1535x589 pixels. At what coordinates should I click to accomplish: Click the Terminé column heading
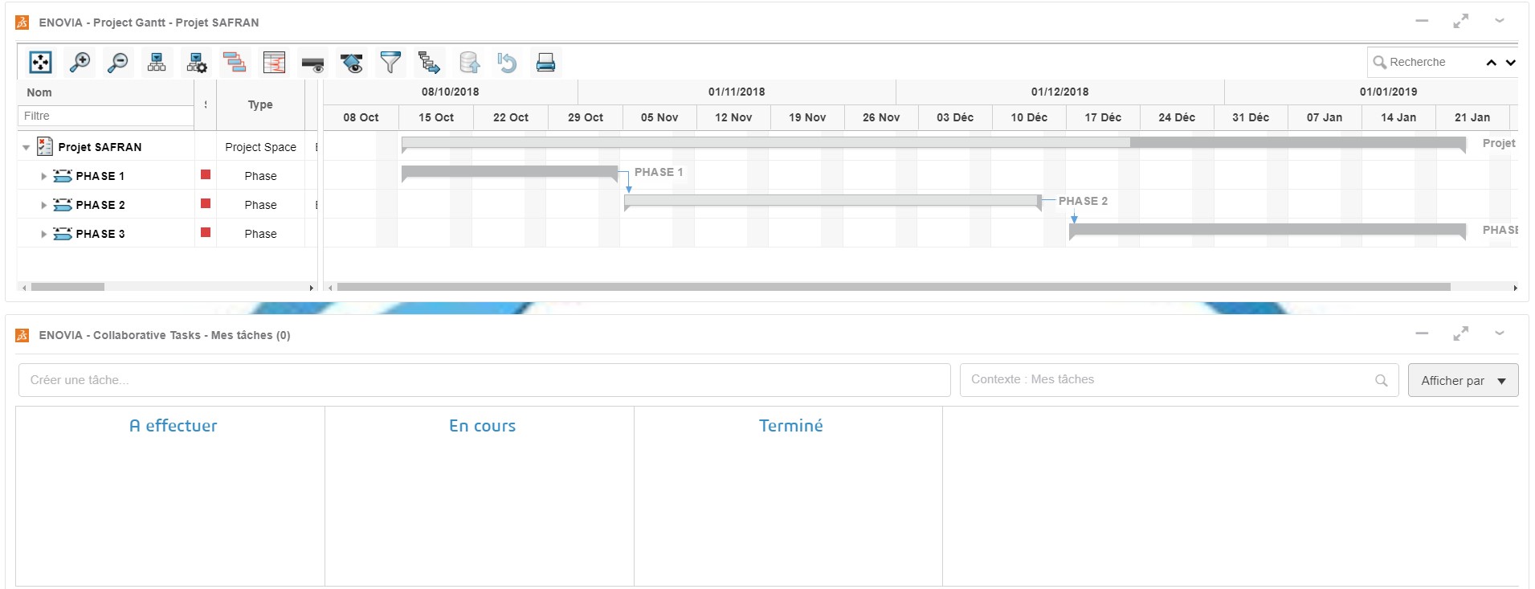[790, 426]
